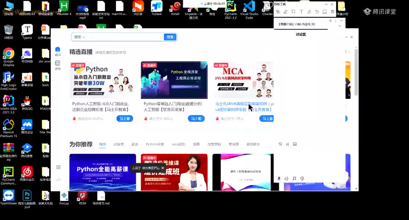The image size is (409, 220).
Task: Select the rectangle tool in drawing toolbar
Action: [x=293, y=11]
